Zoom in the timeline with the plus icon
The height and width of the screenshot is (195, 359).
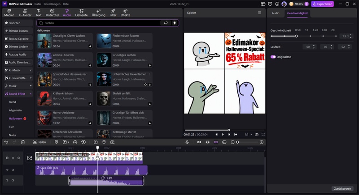tap(262, 142)
